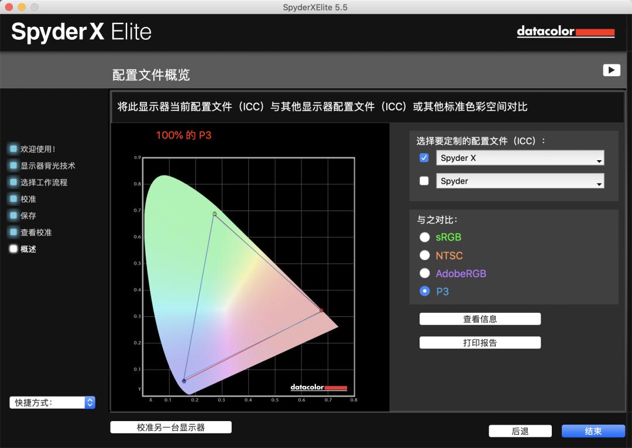Image resolution: width=632 pixels, height=448 pixels.
Task: Open the 快捷方式 shortcut dropdown
Action: (53, 402)
